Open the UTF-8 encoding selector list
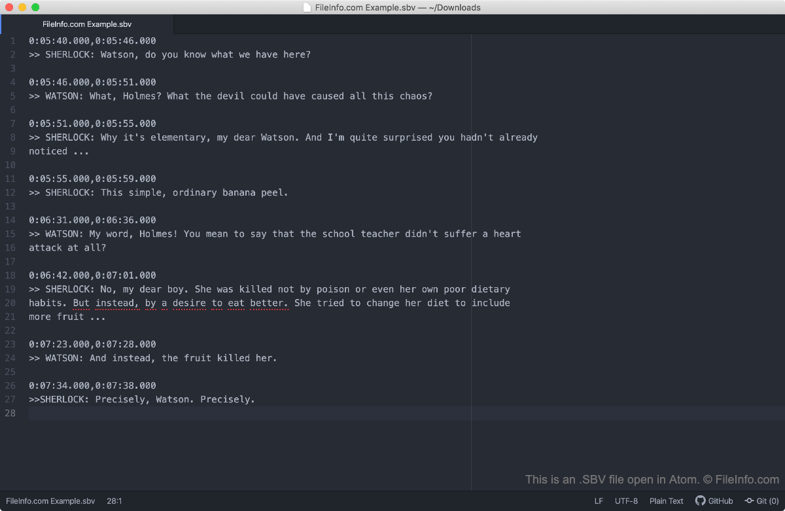Image resolution: width=785 pixels, height=511 pixels. pos(626,501)
